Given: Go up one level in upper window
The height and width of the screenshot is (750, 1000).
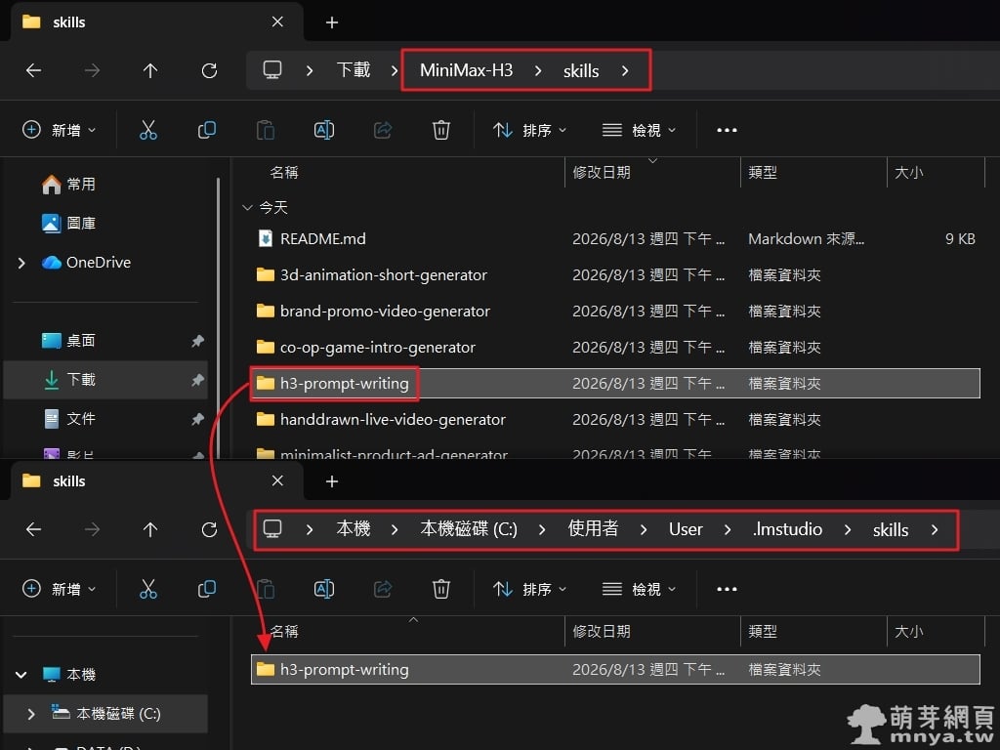Looking at the screenshot, I should click(x=150, y=70).
